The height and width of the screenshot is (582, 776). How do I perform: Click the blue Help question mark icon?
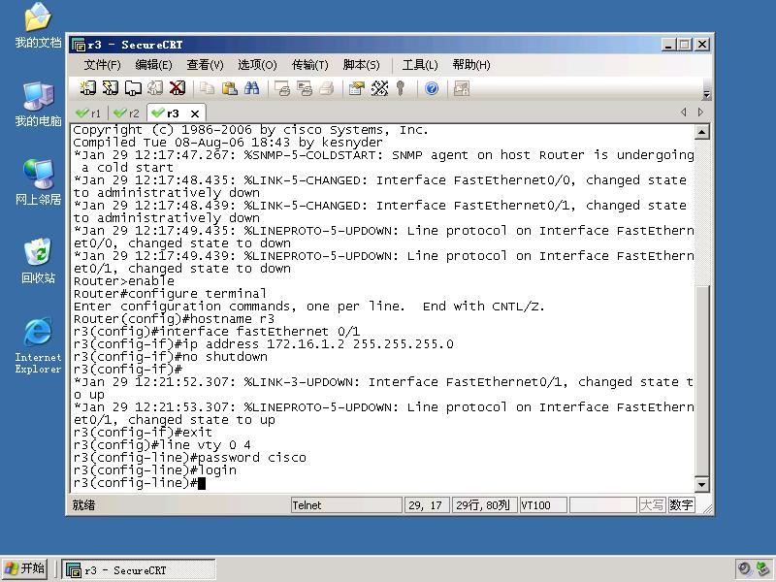click(x=432, y=88)
